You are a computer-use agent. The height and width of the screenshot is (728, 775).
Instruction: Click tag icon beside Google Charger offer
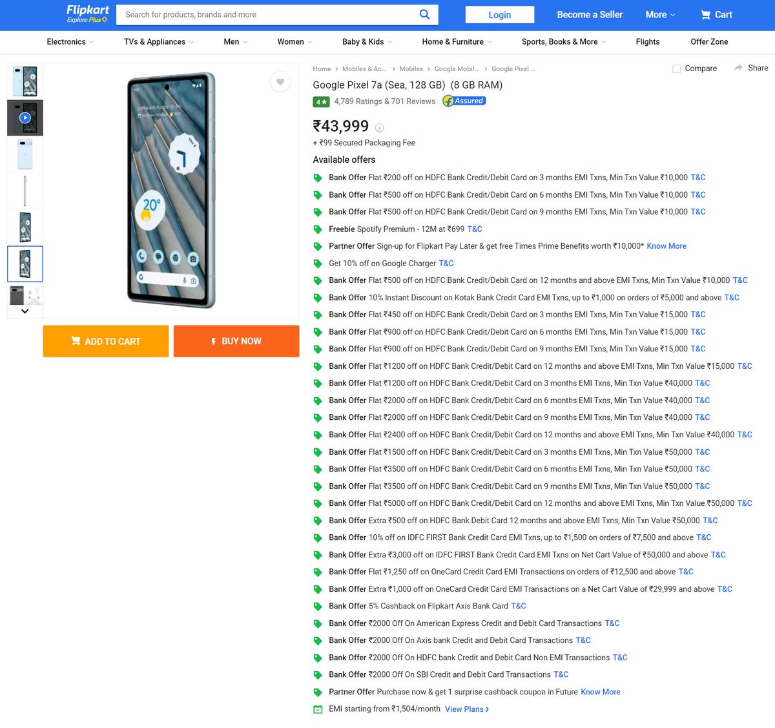(x=318, y=264)
